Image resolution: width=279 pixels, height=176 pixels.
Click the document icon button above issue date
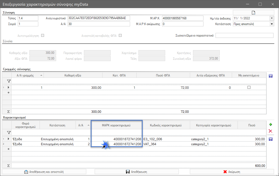tap(253, 13)
